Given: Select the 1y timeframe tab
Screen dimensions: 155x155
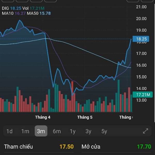Looking at the screenshot, I should tap(73, 131).
